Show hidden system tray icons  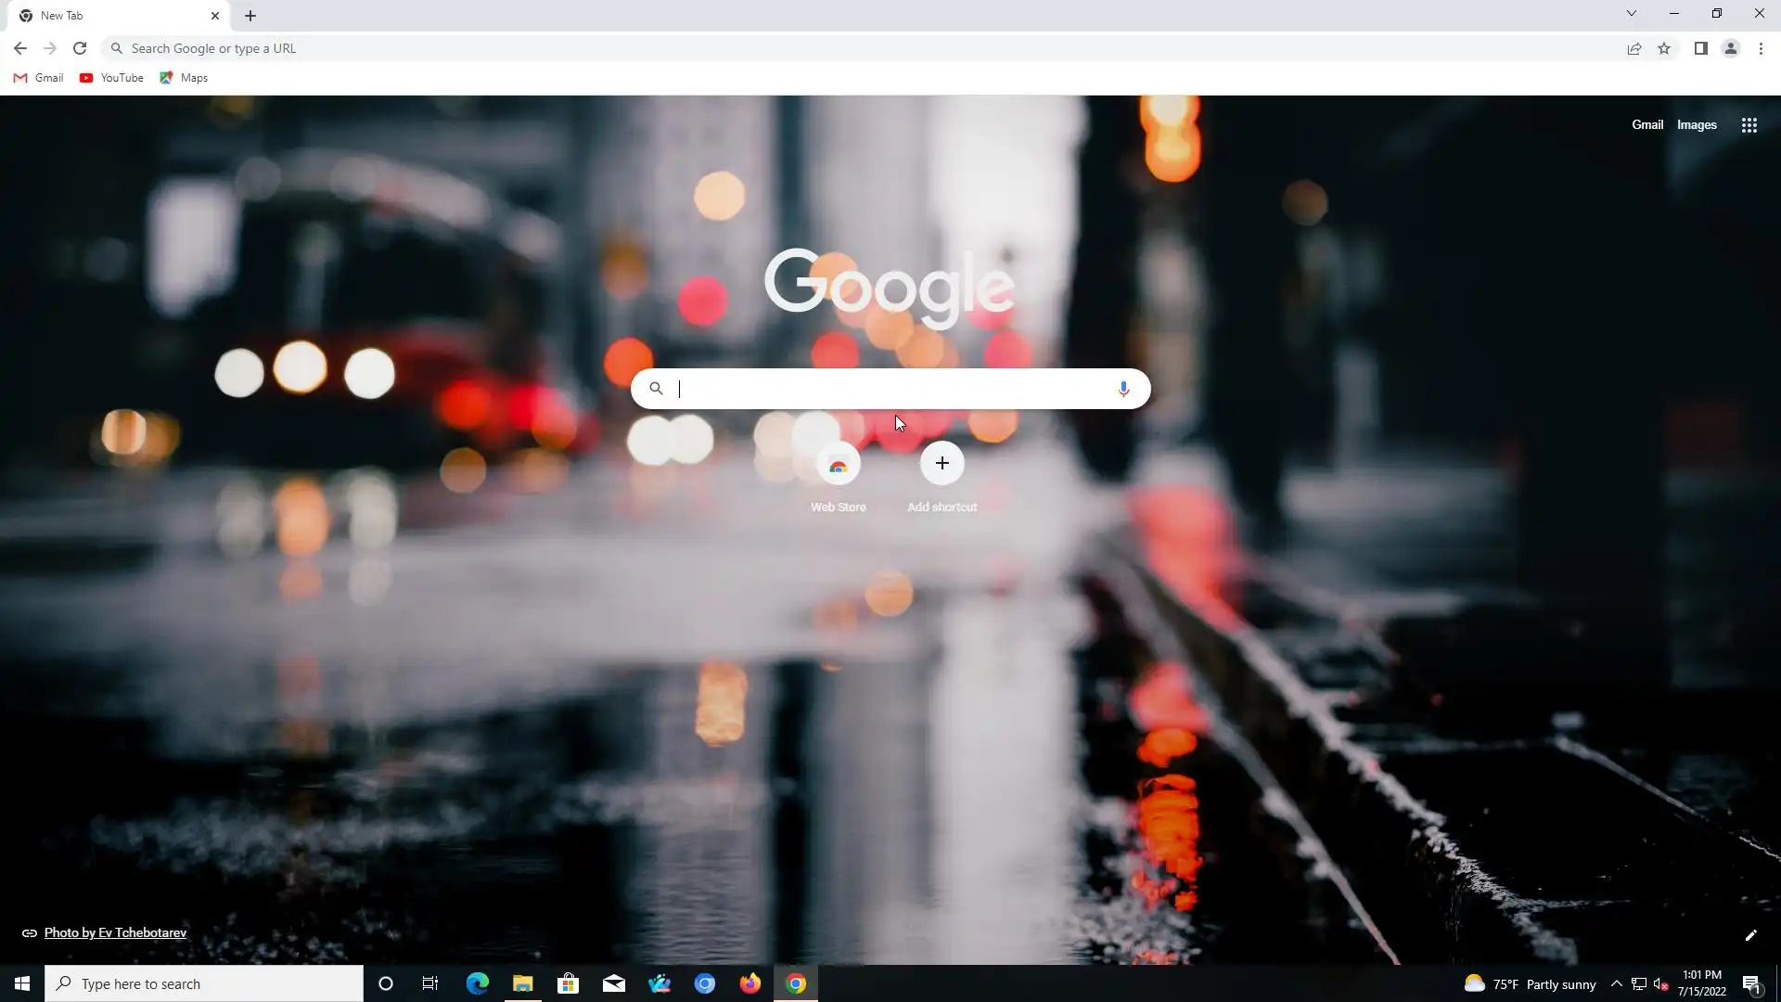(1616, 983)
